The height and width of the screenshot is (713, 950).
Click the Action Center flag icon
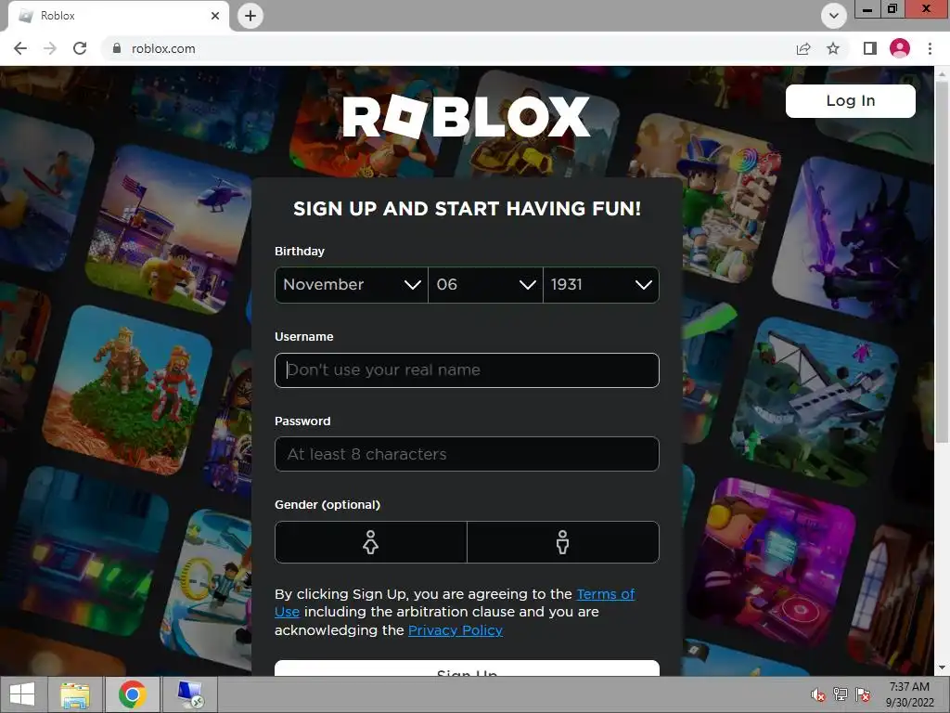click(863, 694)
